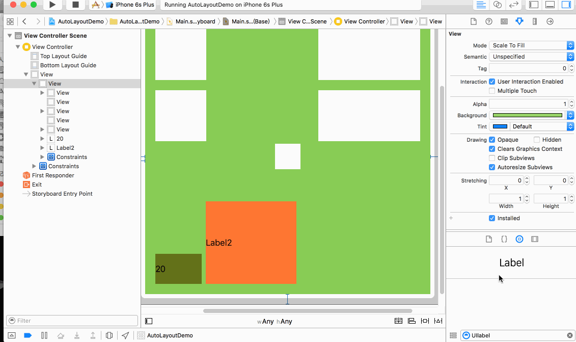The width and height of the screenshot is (576, 342).
Task: Open the Semantic dropdown
Action: pyautogui.click(x=531, y=57)
